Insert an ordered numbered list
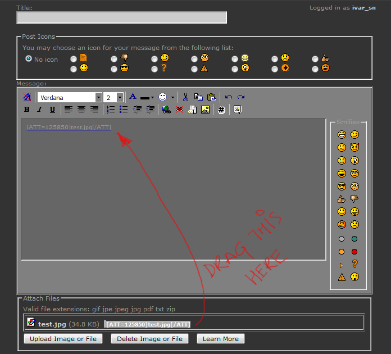The width and height of the screenshot is (391, 354). (111, 110)
